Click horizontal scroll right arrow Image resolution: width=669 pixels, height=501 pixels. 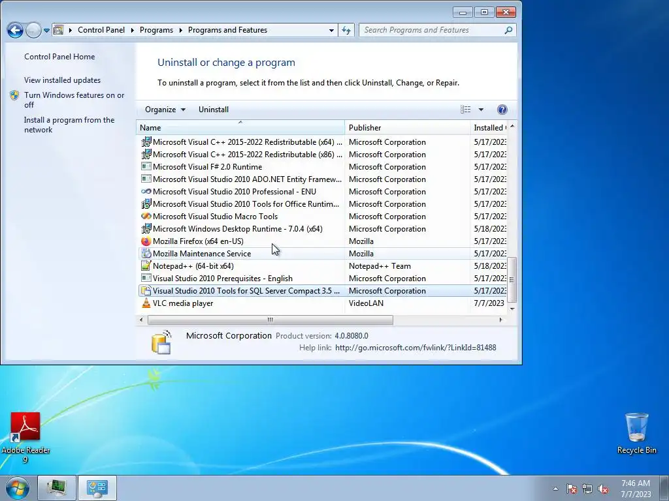pos(501,320)
